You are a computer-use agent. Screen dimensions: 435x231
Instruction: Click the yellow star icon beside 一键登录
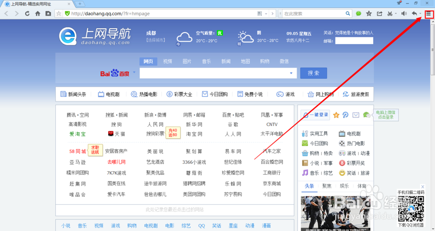pyautogui.click(x=336, y=115)
